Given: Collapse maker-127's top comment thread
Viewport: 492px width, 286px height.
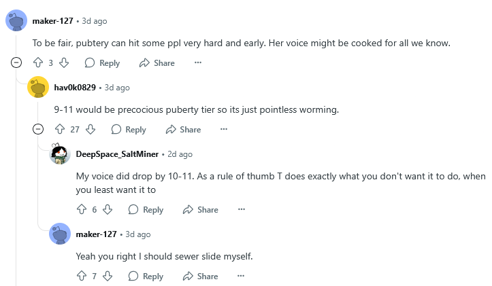Looking at the screenshot, I should (x=16, y=63).
